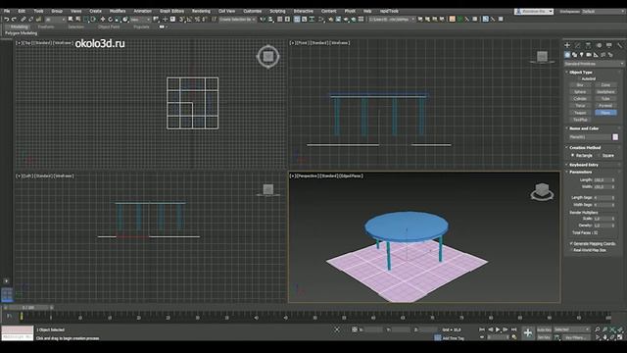Open the Modify tab in command panel
This screenshot has height=353, width=627.
click(x=577, y=45)
